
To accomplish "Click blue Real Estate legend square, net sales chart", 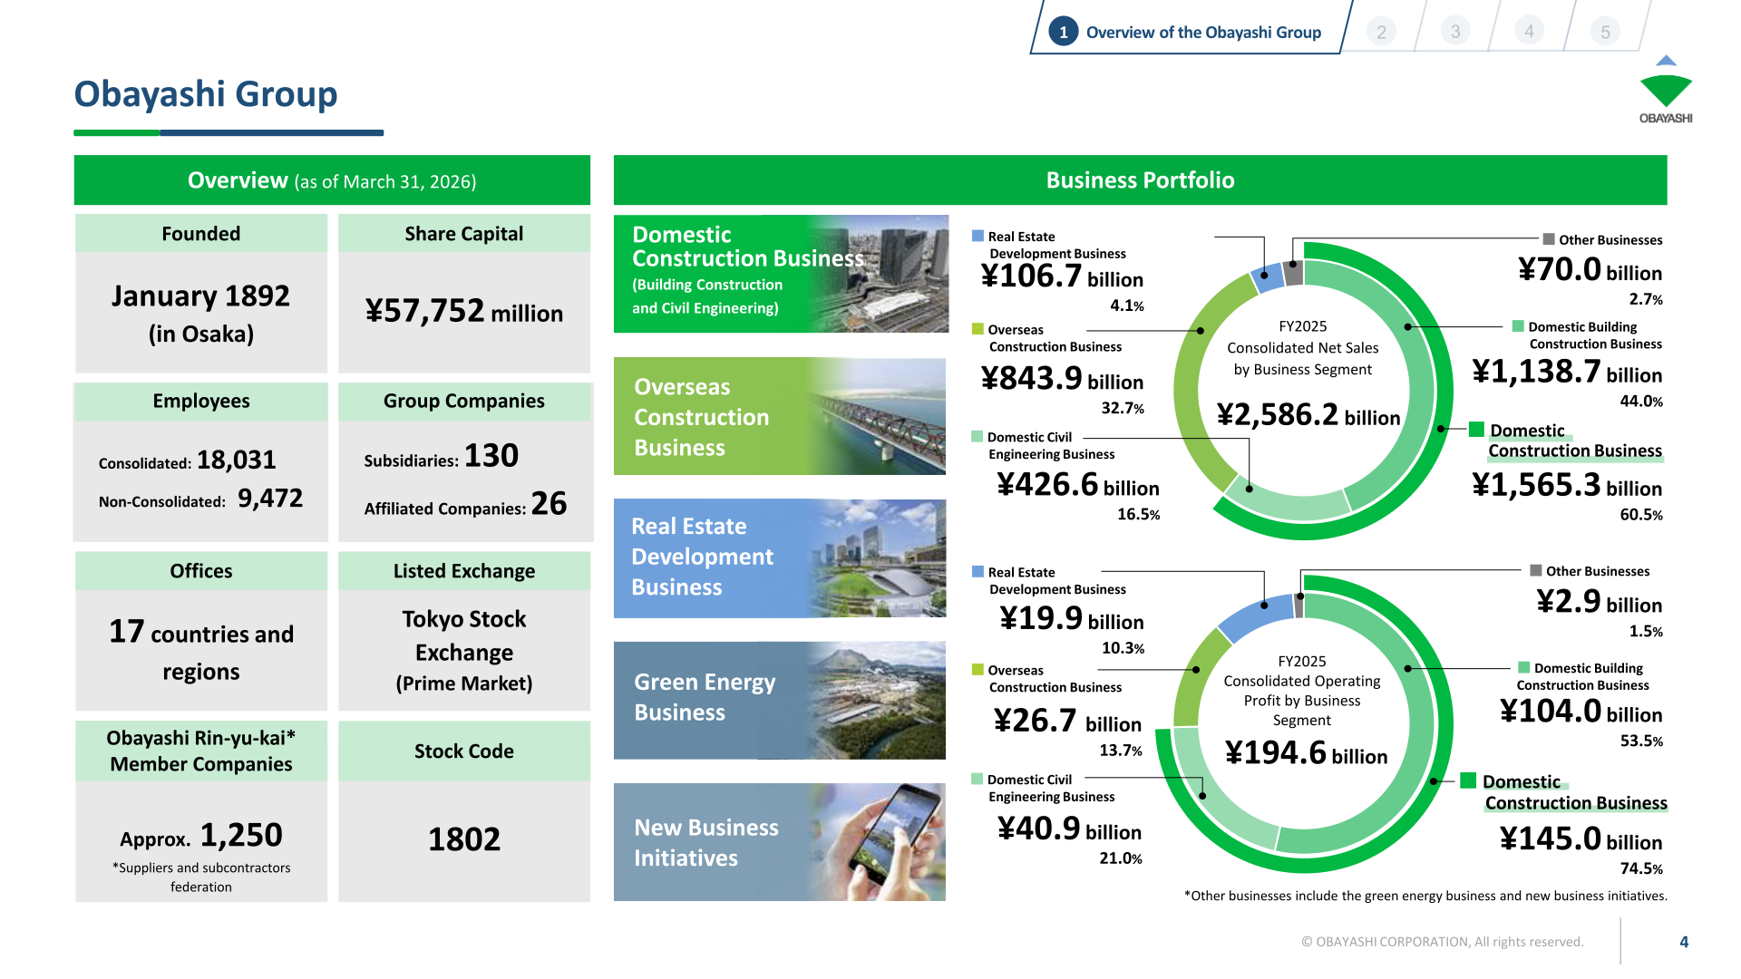I will tap(977, 236).
